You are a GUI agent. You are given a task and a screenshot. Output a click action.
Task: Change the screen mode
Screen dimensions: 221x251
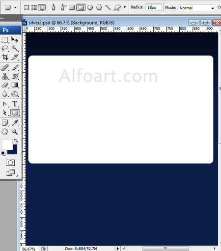point(10,172)
